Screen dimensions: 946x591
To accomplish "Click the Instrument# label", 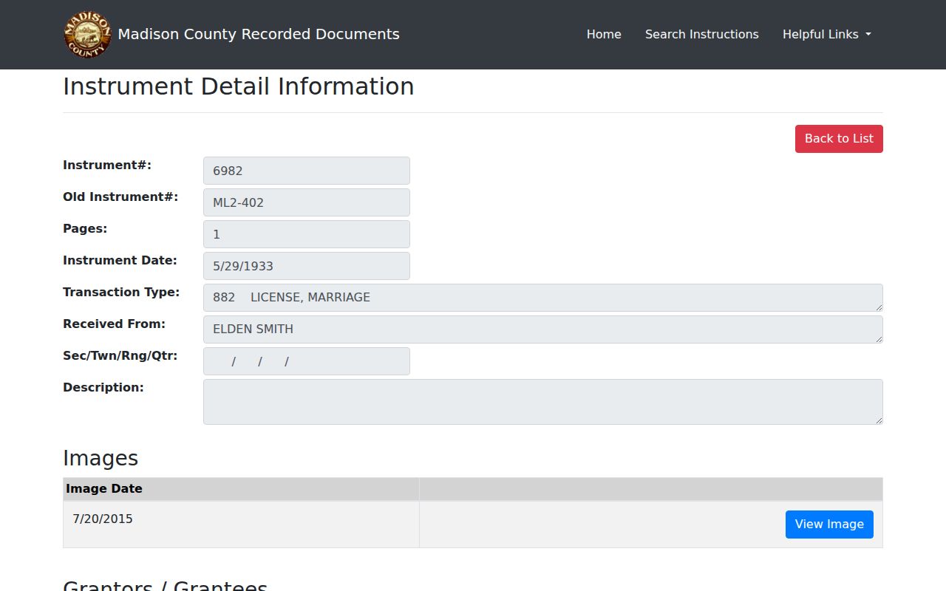I will coord(107,165).
